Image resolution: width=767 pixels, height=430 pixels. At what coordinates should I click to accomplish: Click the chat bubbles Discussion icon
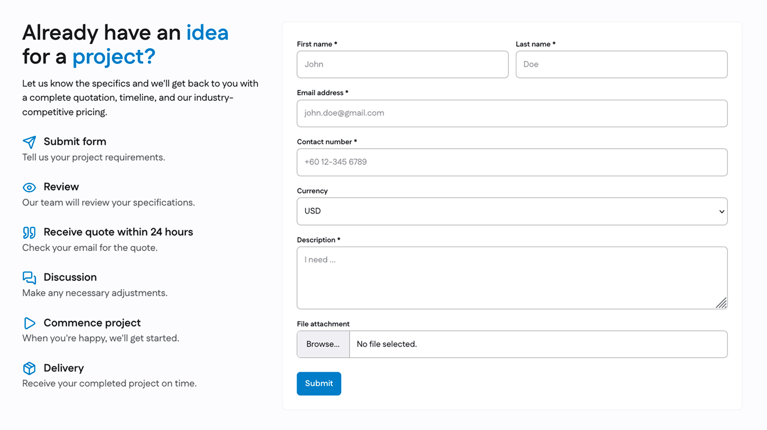tap(30, 278)
